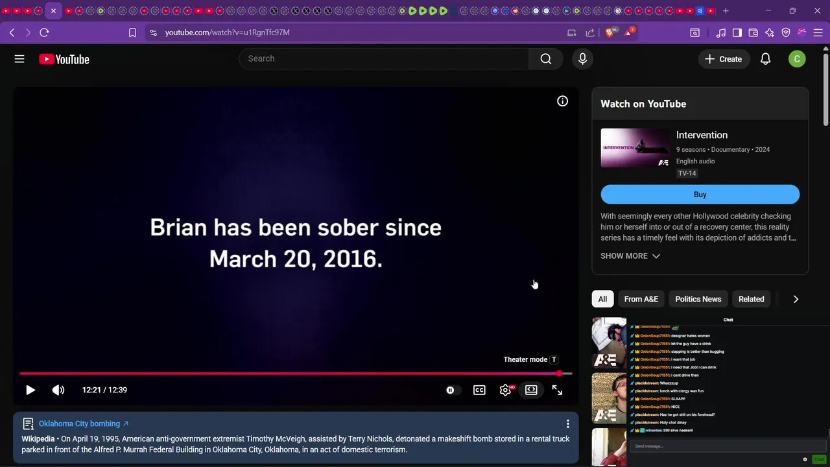Open Brave VPN shield icon
830x467 pixels.
786,32
